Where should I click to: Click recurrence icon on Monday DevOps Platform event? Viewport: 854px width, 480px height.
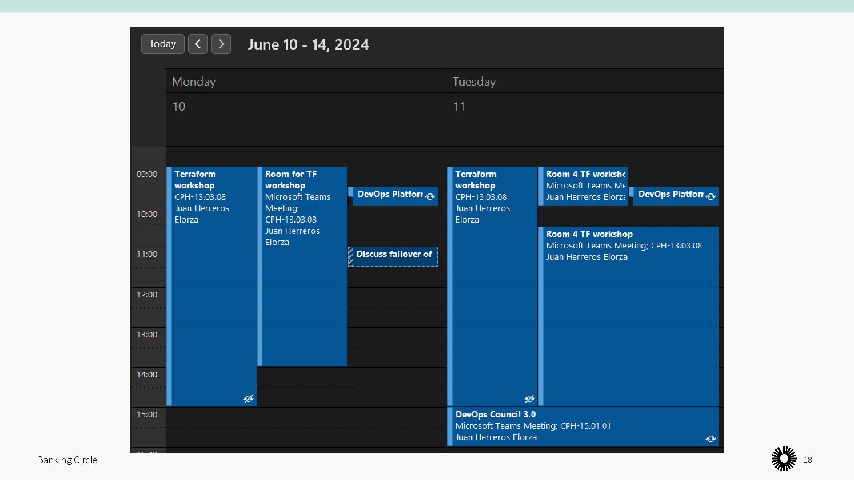[x=430, y=196]
